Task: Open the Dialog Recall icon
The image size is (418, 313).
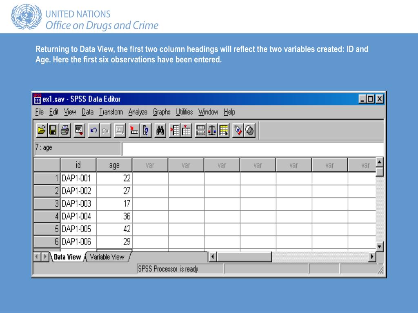Action: pos(79,130)
